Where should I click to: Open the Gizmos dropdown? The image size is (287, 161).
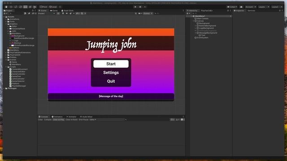click(148, 13)
